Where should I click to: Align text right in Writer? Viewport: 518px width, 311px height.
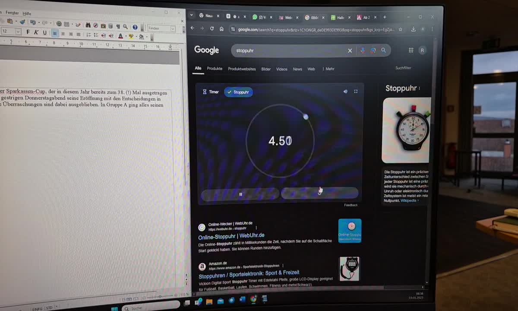coord(71,34)
